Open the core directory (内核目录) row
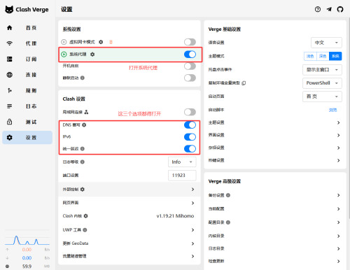 tap(274, 236)
